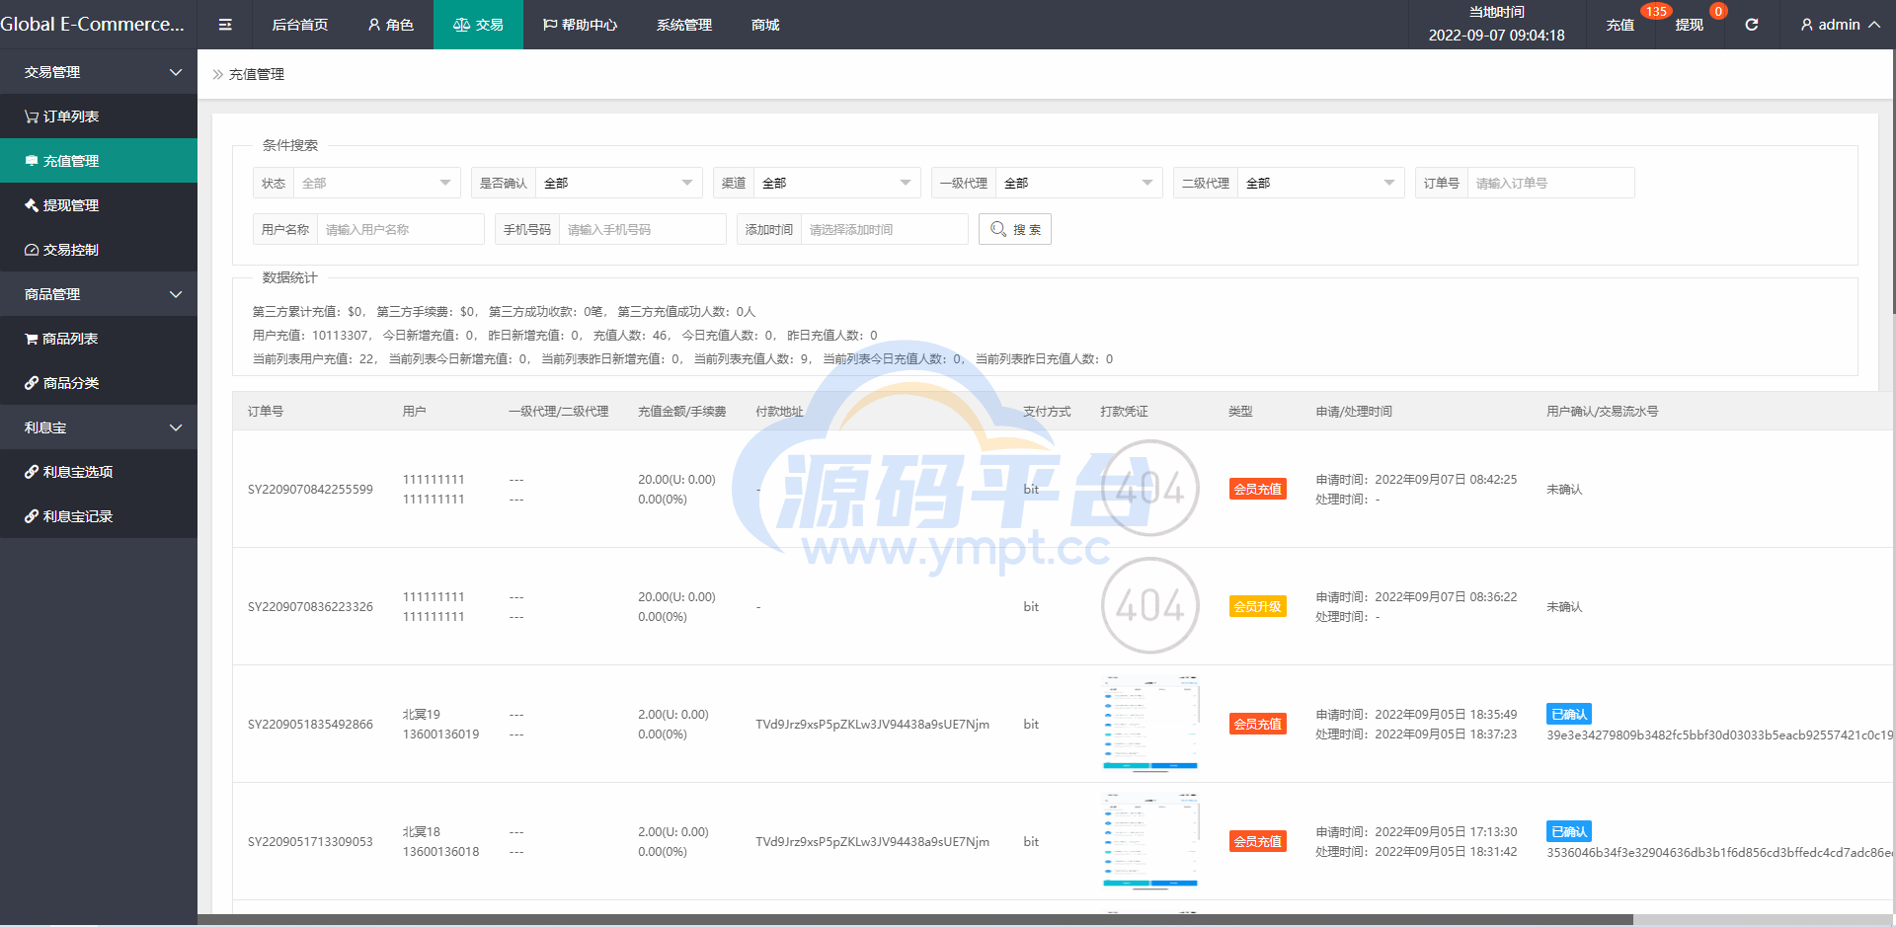Open the 添加时间 date picker field
This screenshot has height=927, width=1896.
tap(884, 229)
